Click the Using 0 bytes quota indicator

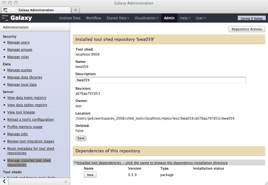(x=252, y=18)
